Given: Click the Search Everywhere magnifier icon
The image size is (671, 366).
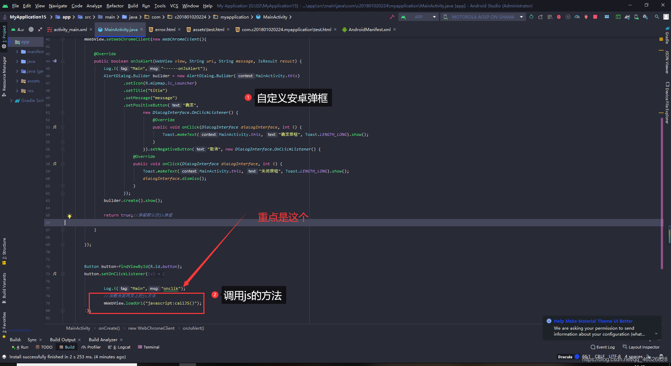Looking at the screenshot, I should click(x=657, y=17).
